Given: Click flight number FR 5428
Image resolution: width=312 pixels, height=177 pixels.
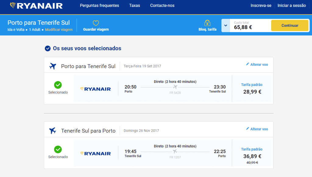Looking at the screenshot, I should click(175, 93).
